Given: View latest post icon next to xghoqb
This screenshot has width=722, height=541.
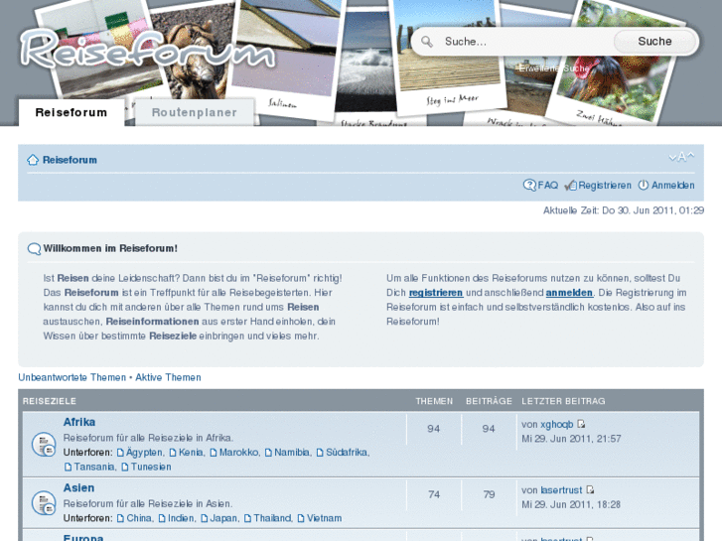Looking at the screenshot, I should pos(581,424).
